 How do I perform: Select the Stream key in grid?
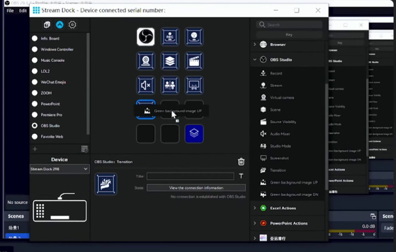click(x=194, y=37)
